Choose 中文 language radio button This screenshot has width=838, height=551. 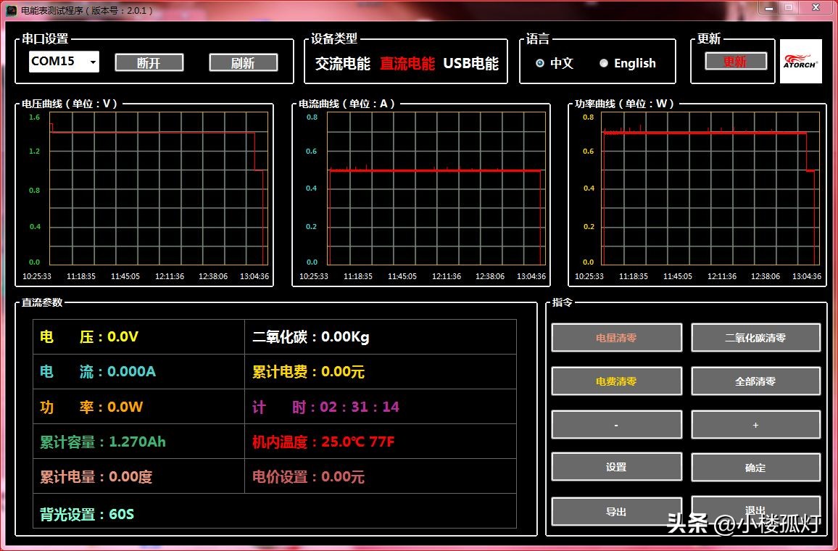click(555, 63)
